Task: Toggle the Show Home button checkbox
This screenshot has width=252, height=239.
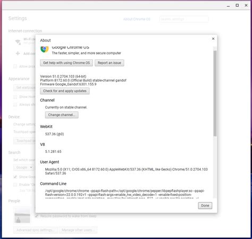Action: 15,97
